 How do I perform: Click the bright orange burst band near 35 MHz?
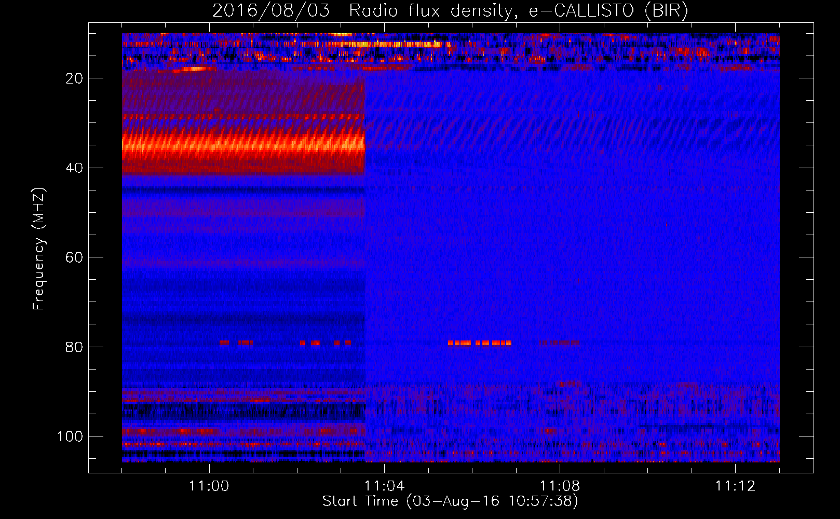(243, 144)
